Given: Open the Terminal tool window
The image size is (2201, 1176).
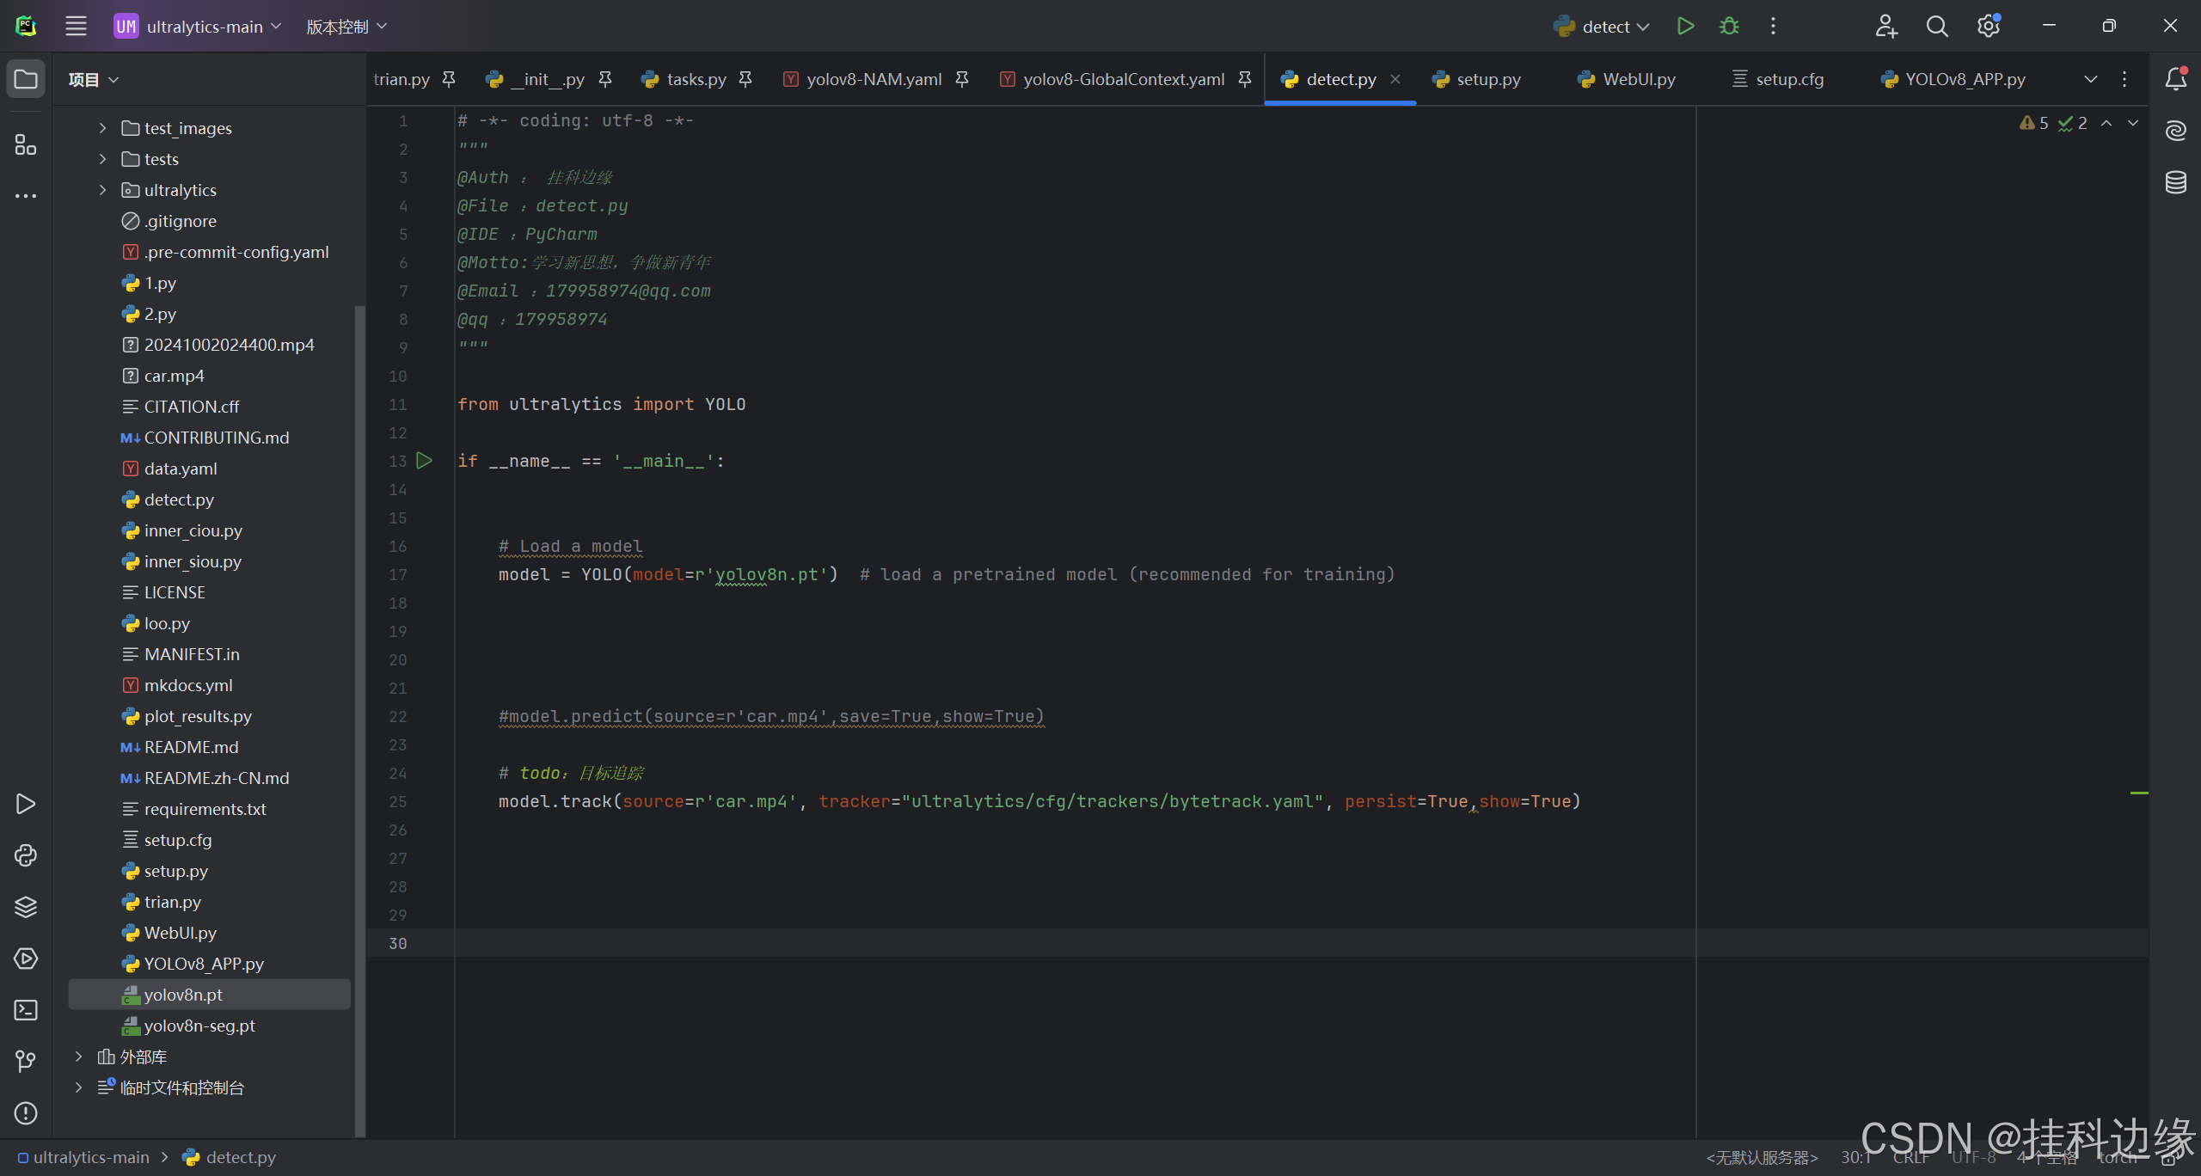Looking at the screenshot, I should tap(26, 1010).
